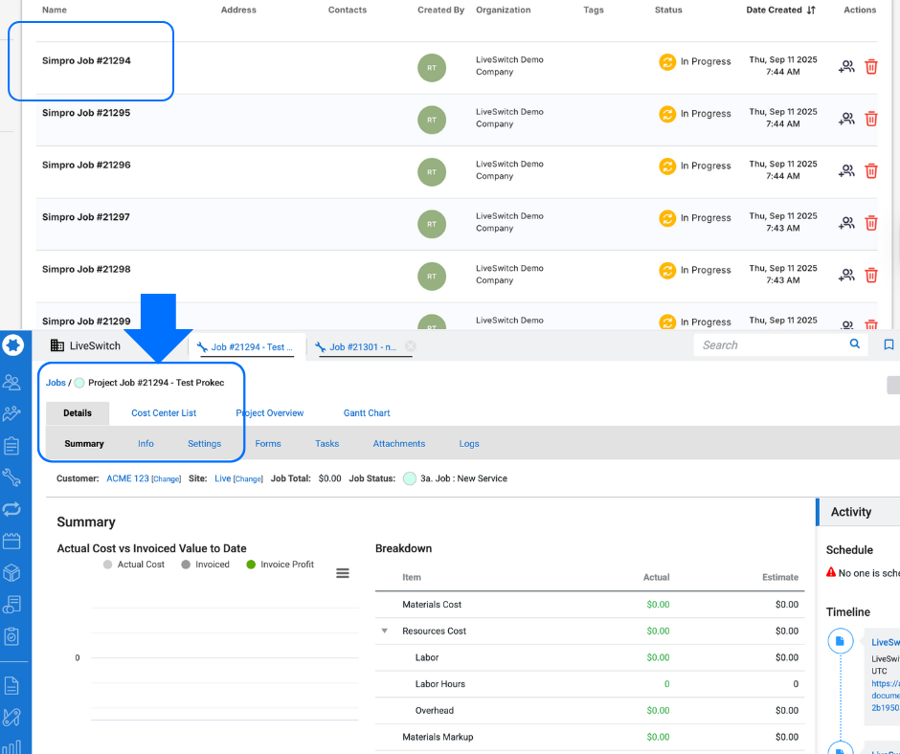Click the bookmark icon beside Search
The image size is (900, 754).
click(889, 344)
